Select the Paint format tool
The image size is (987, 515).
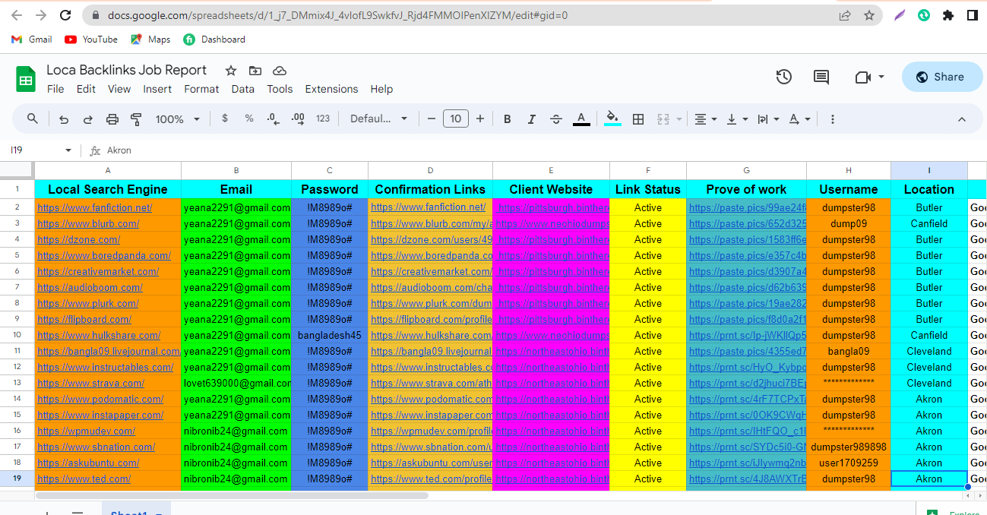tap(137, 119)
